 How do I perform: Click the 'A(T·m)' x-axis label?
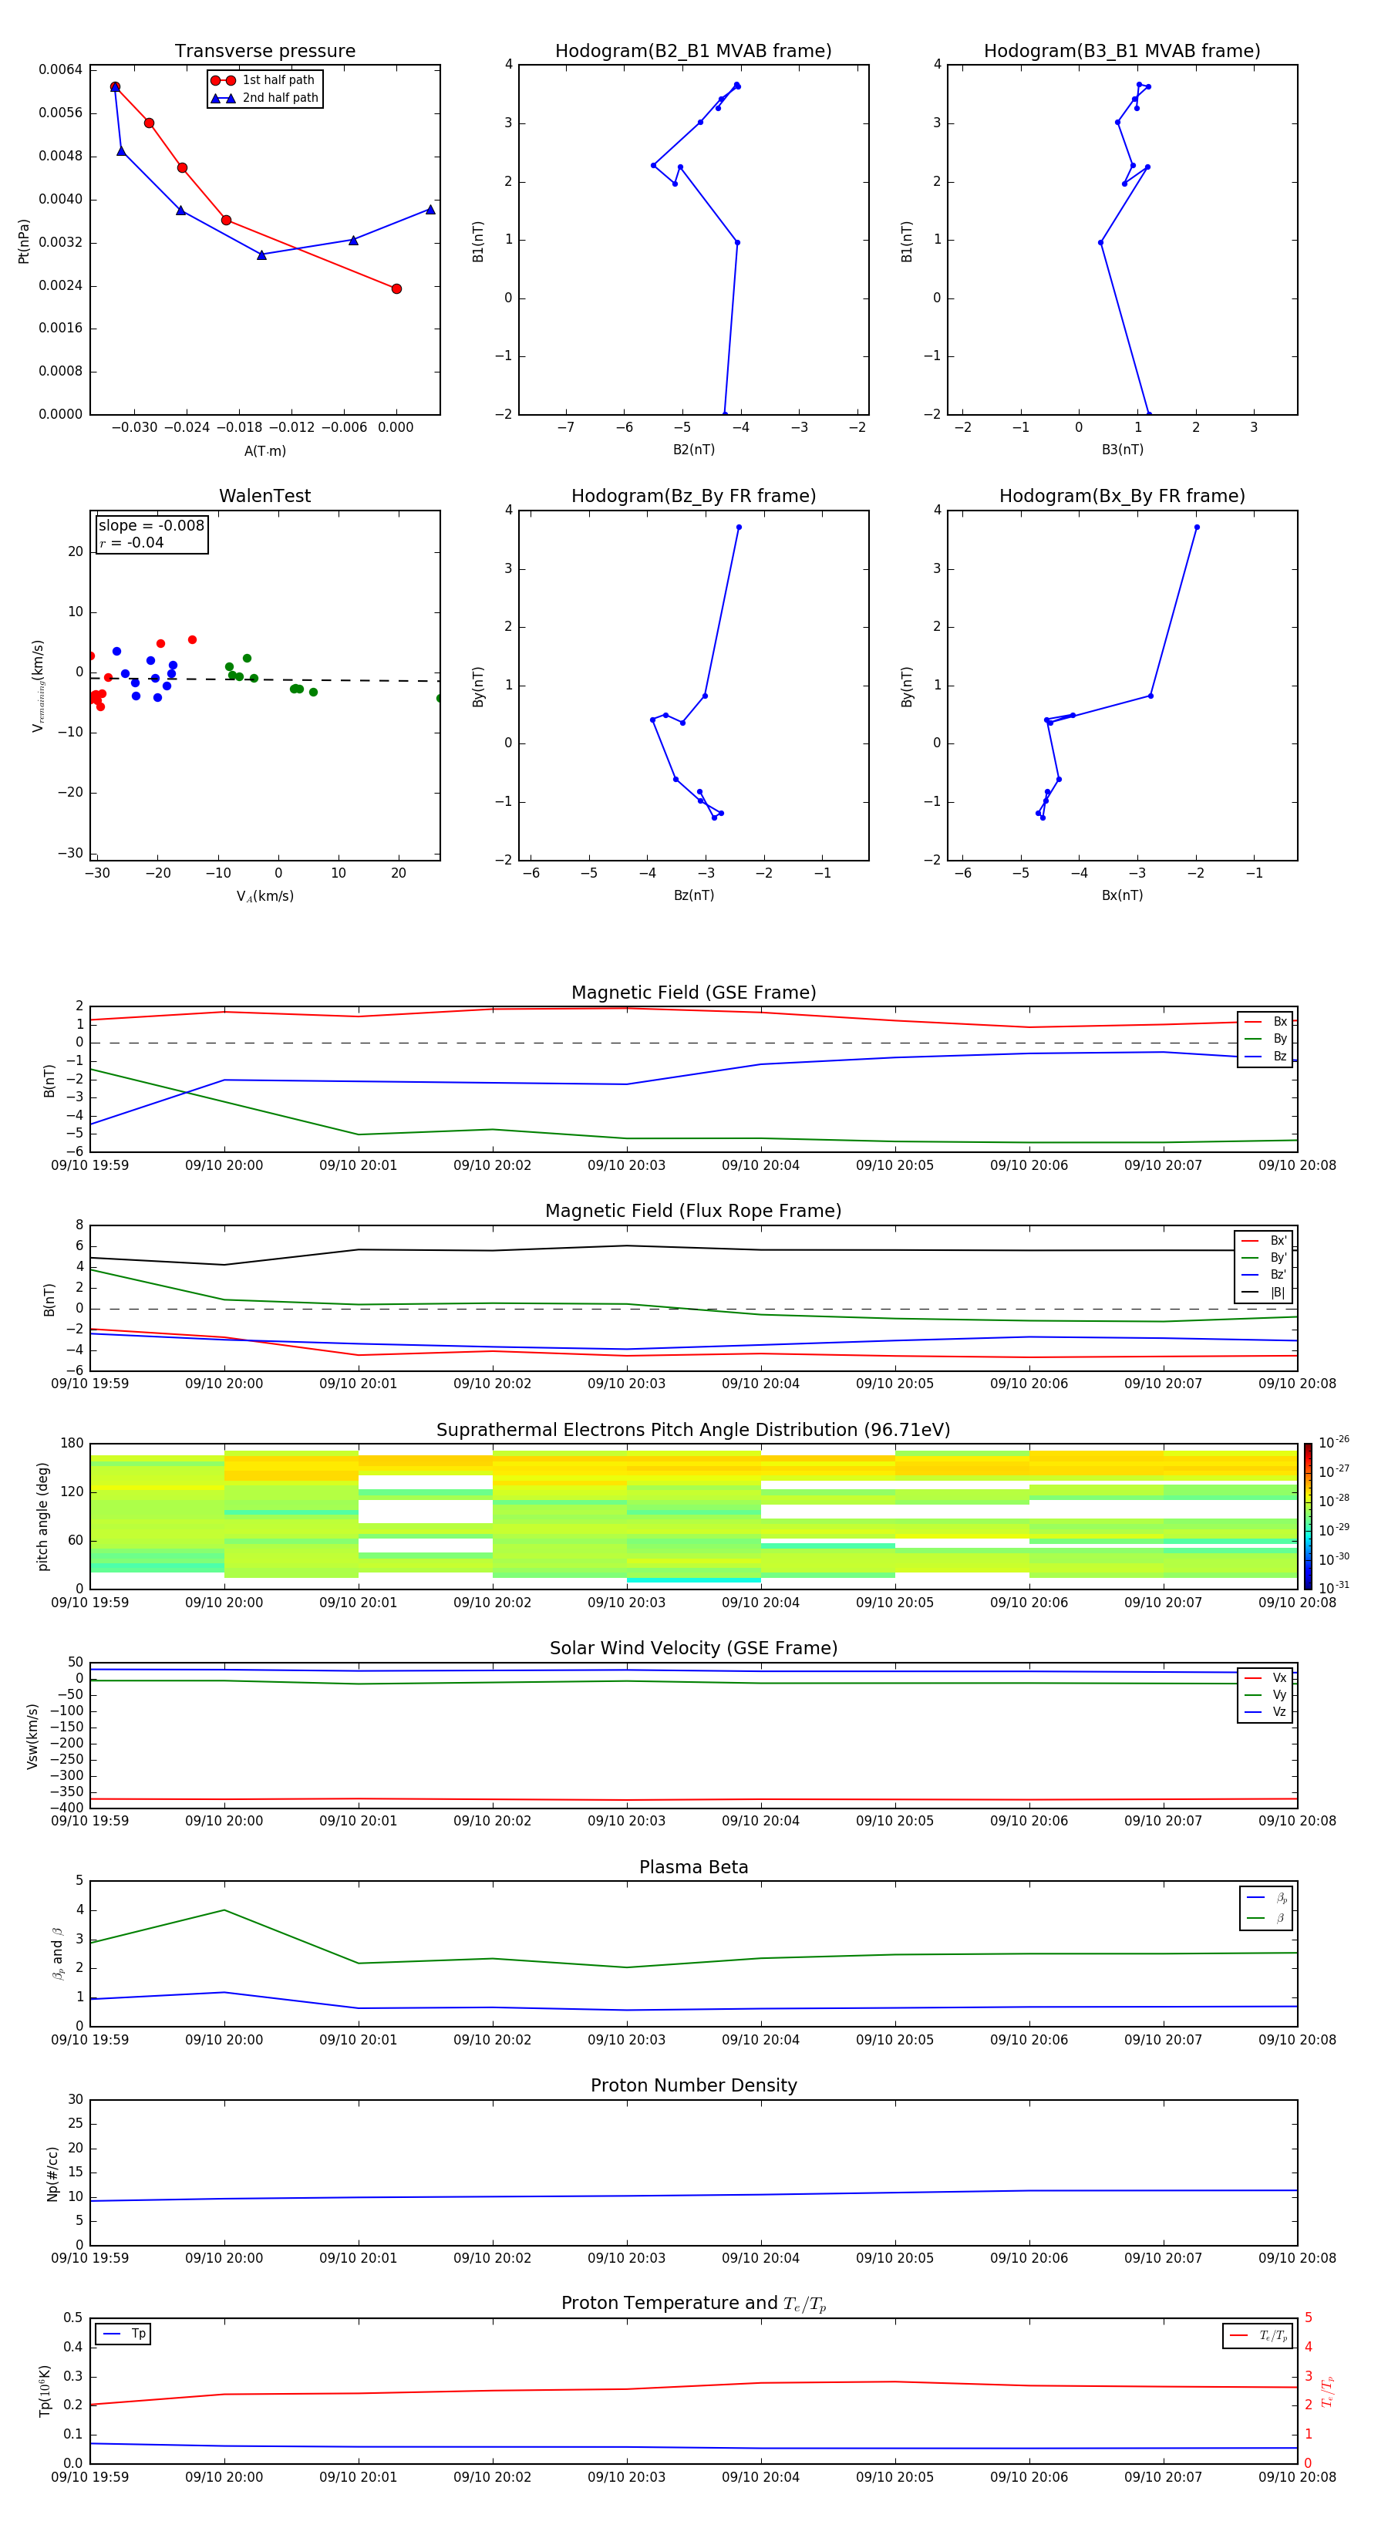[x=264, y=450]
